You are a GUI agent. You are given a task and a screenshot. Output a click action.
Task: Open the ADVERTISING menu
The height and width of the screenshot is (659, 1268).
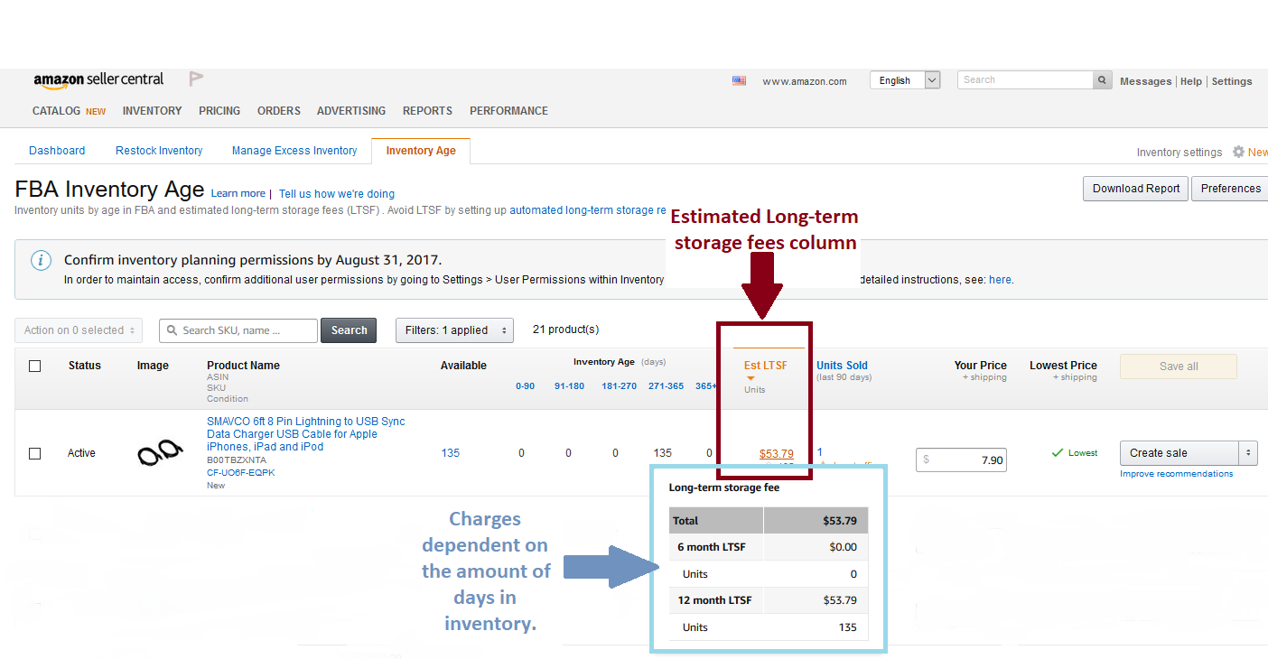(x=351, y=111)
